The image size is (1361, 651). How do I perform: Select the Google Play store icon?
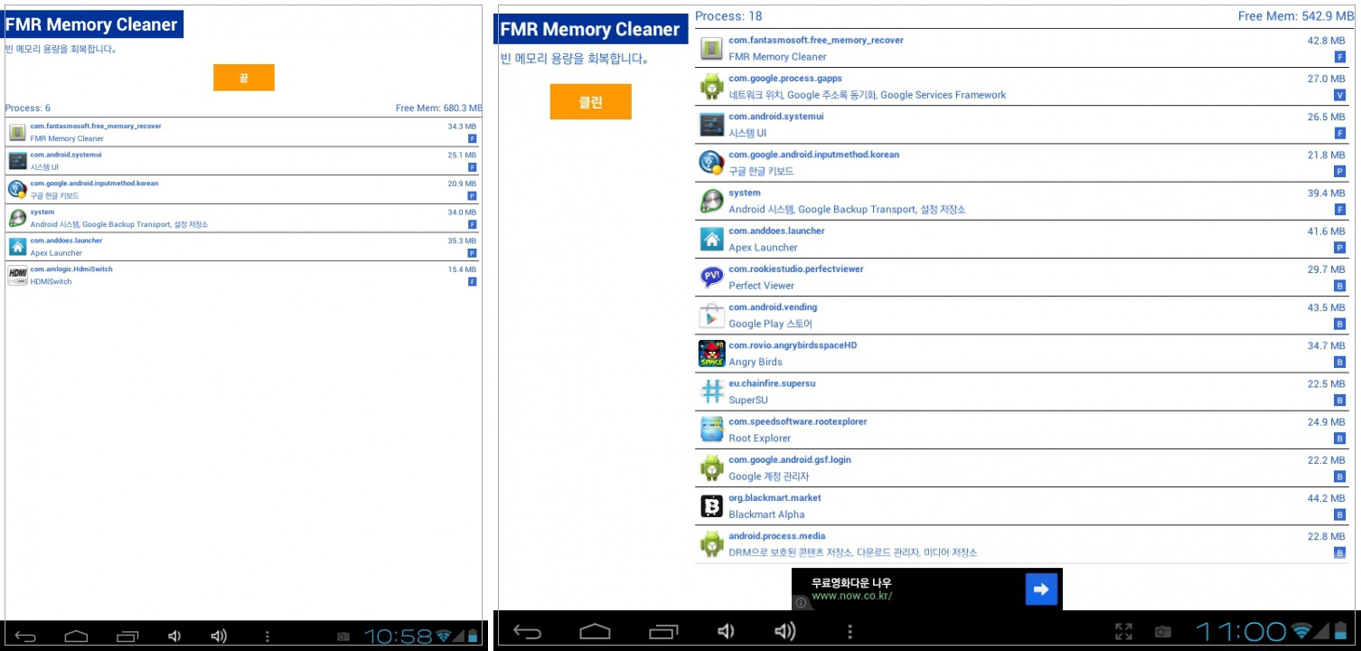coord(712,316)
